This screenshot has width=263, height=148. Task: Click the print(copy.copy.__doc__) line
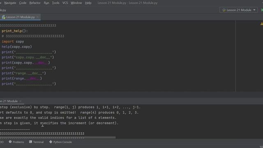[26, 63]
